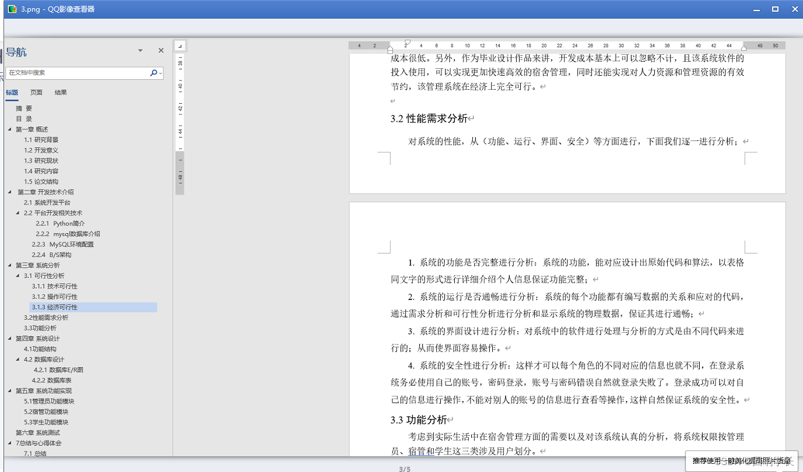803x472 pixels.
Task: Select 2.2.3 MySQL环境配置 in the outline
Action: tap(63, 245)
